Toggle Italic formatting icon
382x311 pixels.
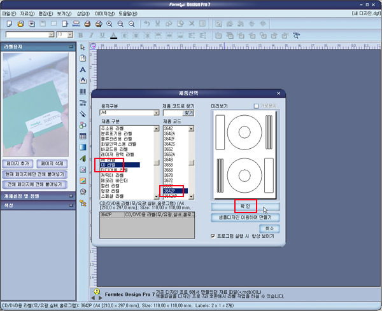click(92, 36)
